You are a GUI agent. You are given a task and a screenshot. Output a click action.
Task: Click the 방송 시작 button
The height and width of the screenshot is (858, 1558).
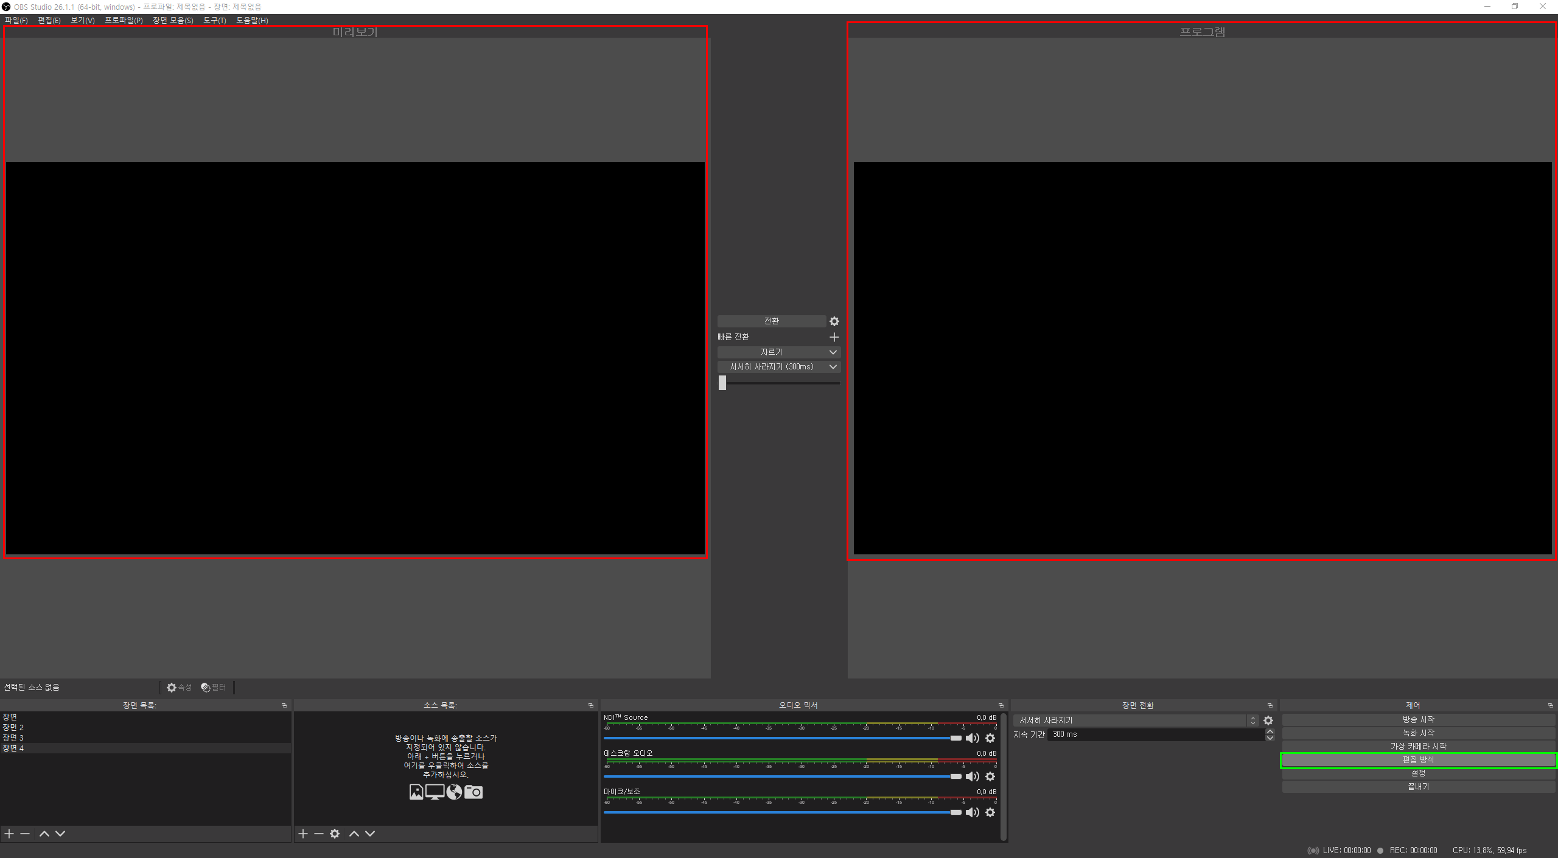1418,719
